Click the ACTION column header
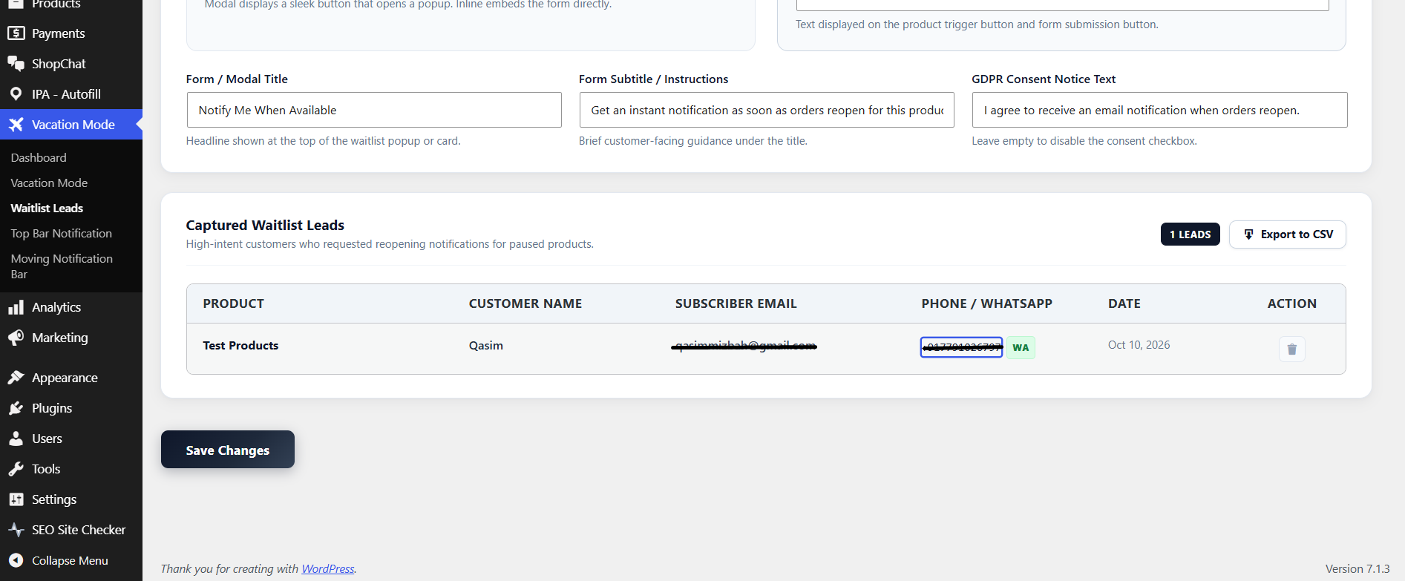The image size is (1405, 581). tap(1292, 303)
